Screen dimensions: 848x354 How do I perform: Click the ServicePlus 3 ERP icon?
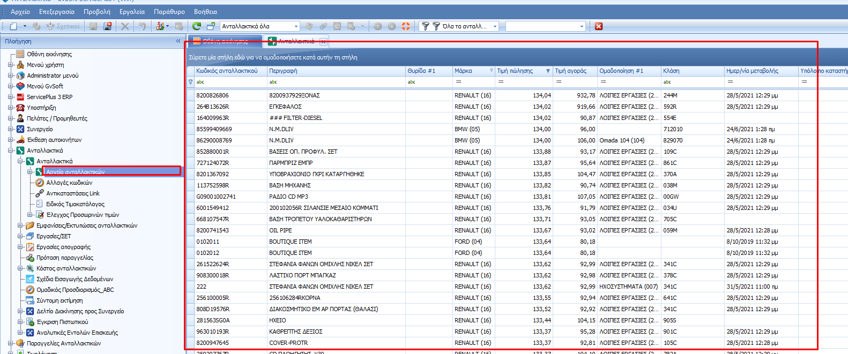point(20,97)
